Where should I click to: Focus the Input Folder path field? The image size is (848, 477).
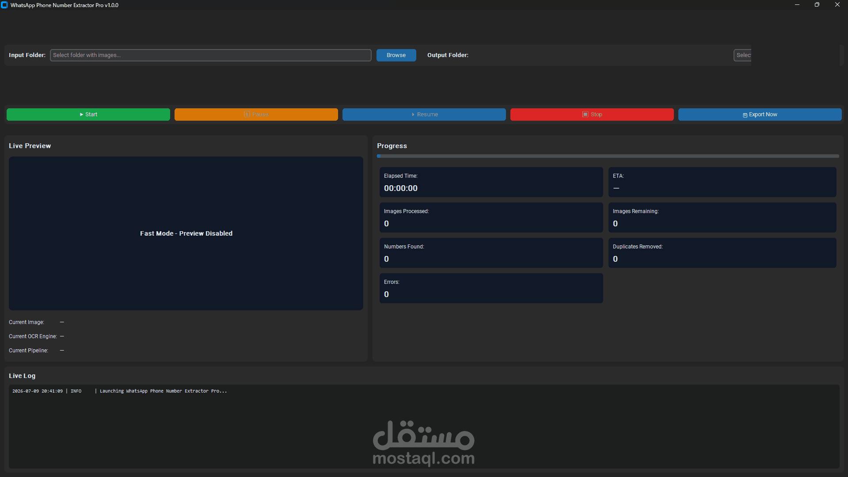click(x=210, y=55)
